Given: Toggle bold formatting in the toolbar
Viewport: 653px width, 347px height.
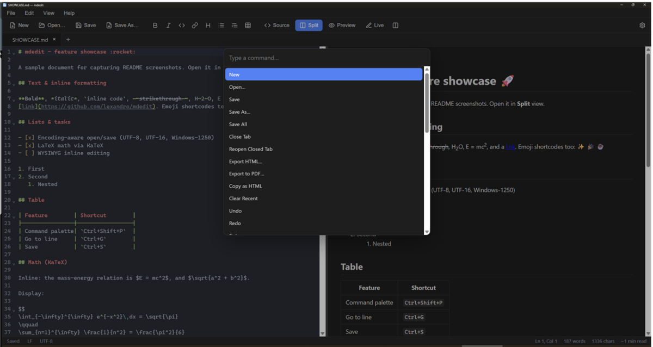Looking at the screenshot, I should pos(155,25).
